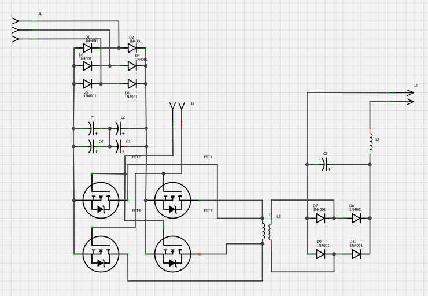Click the C1 label text

(93, 118)
